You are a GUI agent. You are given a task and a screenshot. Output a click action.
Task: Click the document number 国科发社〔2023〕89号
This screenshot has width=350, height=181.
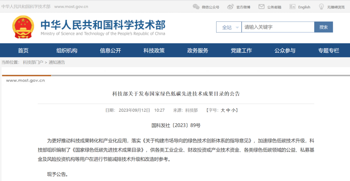pos(176,126)
